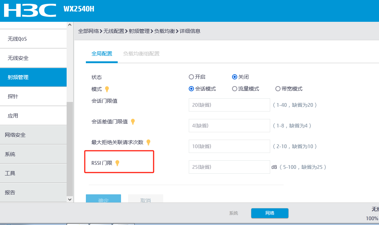Expand the 工具 sidebar section
This screenshot has width=379, height=225.
click(10, 173)
